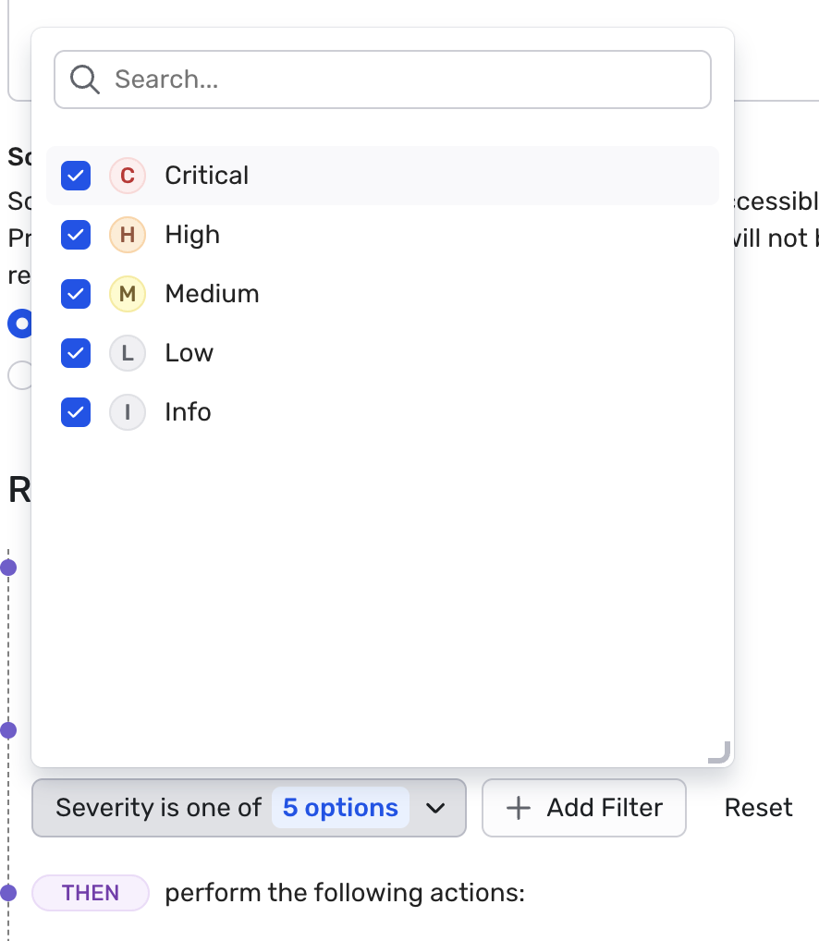This screenshot has width=819, height=941.
Task: Click the gray L Low severity badge
Action: (x=128, y=353)
